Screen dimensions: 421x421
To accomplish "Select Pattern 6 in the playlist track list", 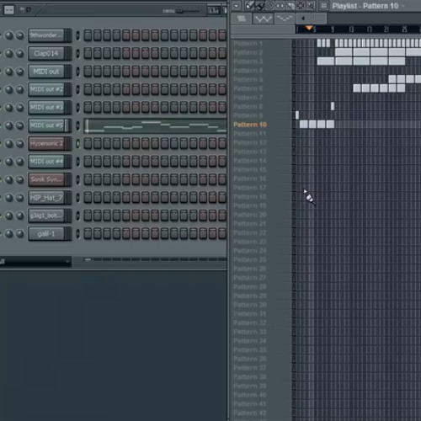I will [x=248, y=88].
